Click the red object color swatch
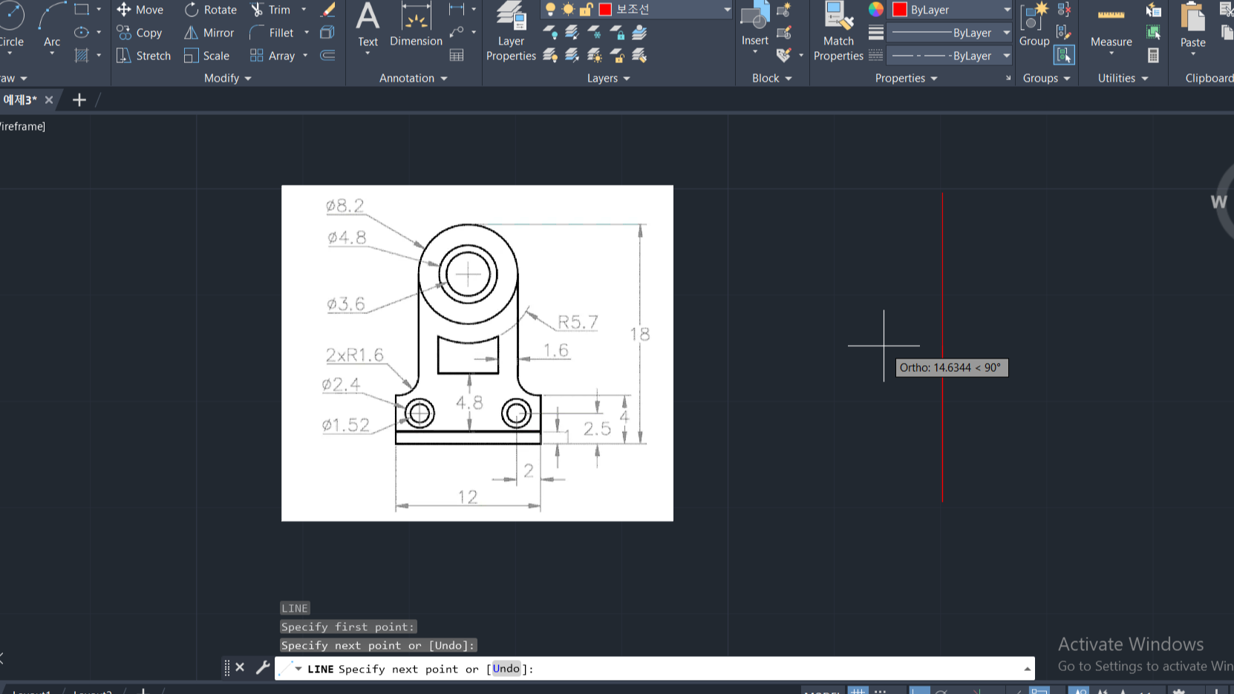Viewport: 1234px width, 694px height. 900,10
